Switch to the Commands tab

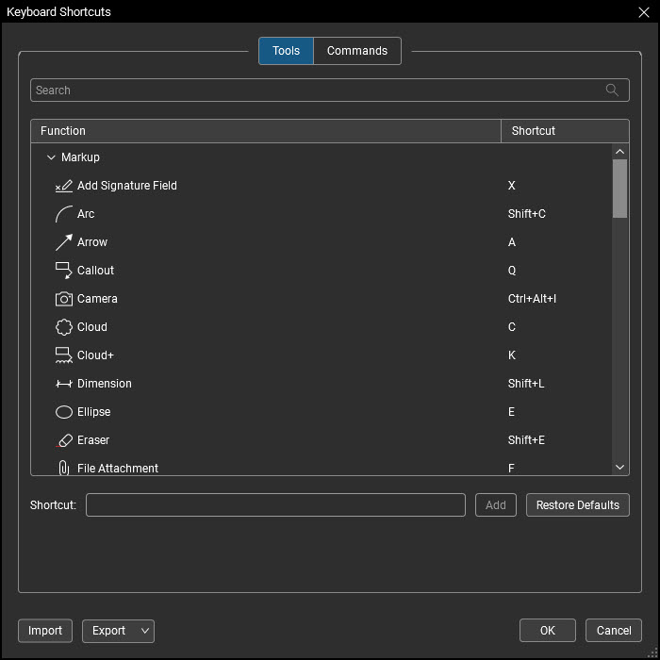pos(357,51)
